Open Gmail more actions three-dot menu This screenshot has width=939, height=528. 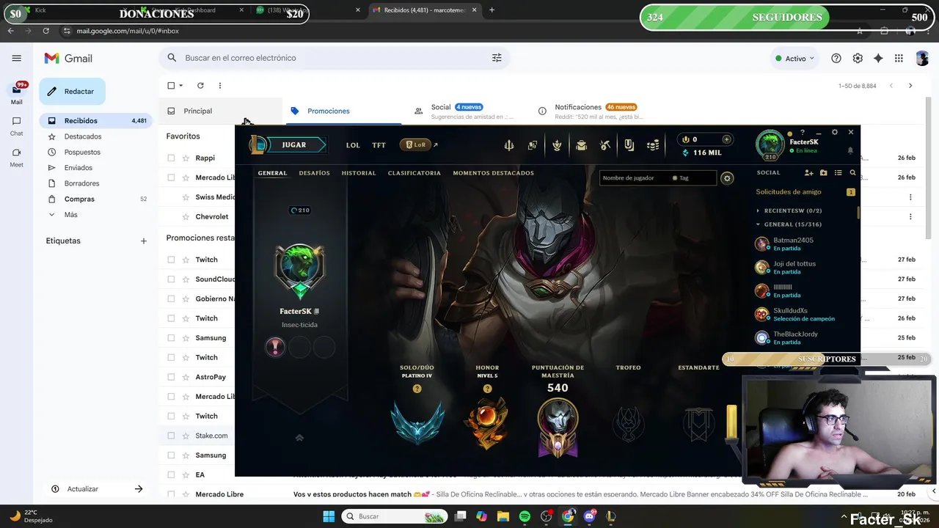[219, 86]
